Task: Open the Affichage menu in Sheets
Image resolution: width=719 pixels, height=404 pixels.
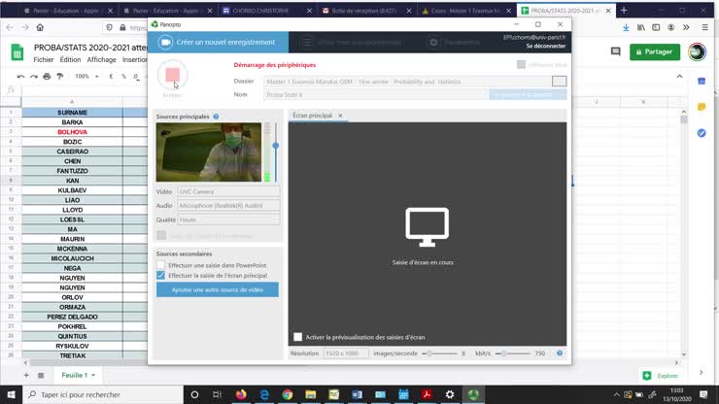Action: (x=101, y=59)
